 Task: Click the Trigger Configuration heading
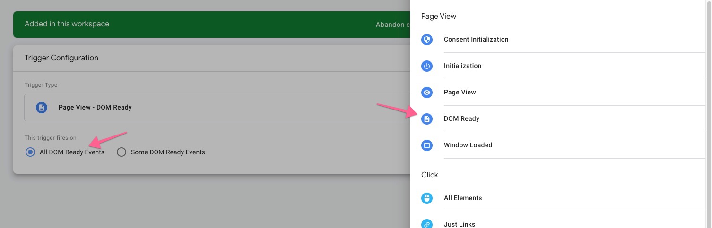(x=61, y=58)
